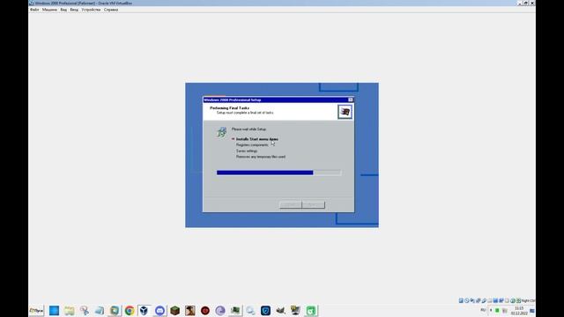Open the Устройства menu
The height and width of the screenshot is (317, 564).
point(91,10)
